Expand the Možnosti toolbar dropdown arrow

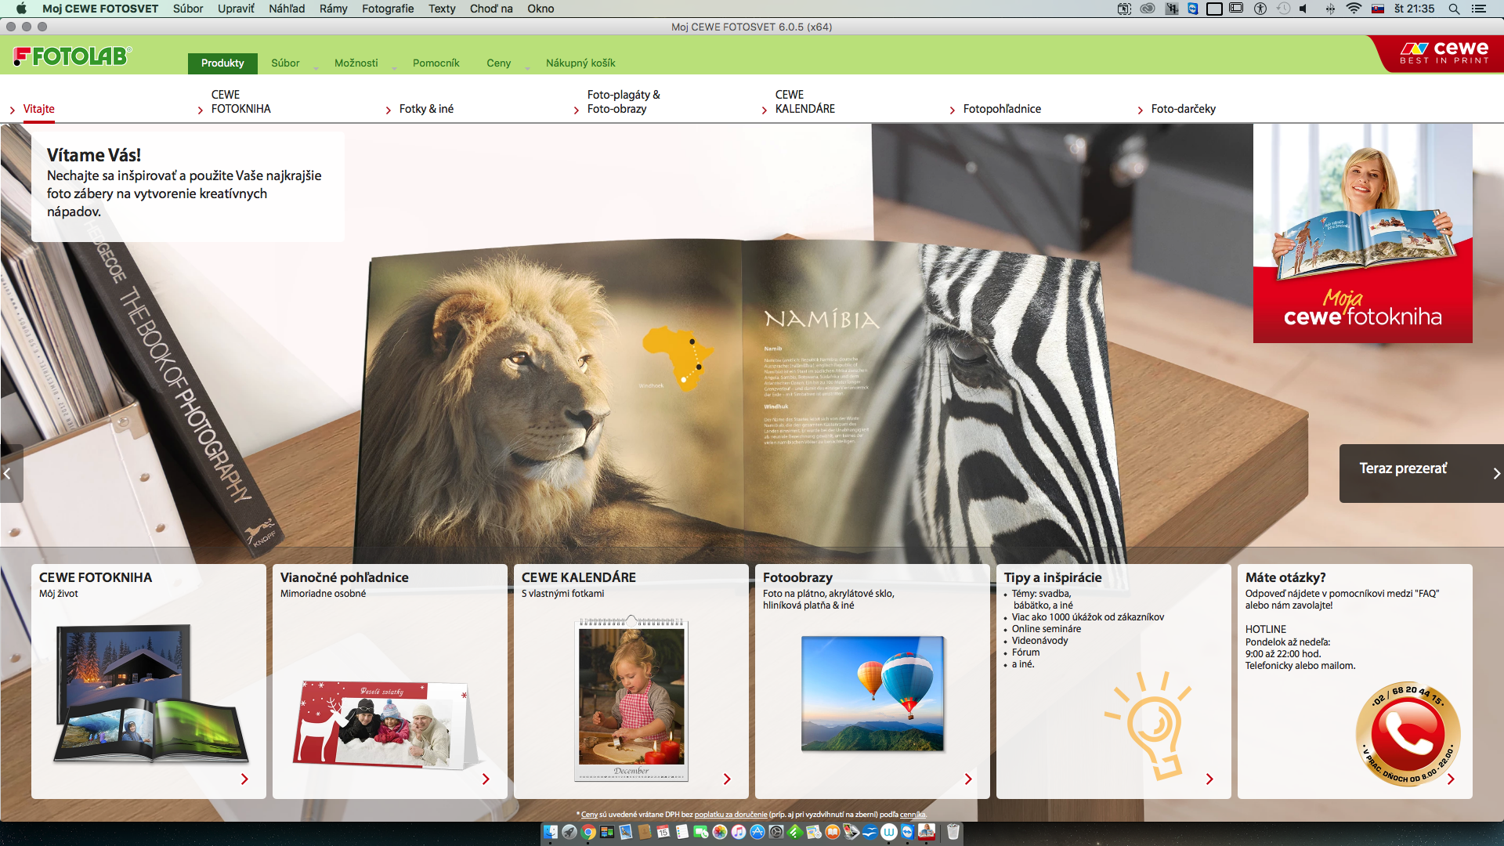coord(394,68)
